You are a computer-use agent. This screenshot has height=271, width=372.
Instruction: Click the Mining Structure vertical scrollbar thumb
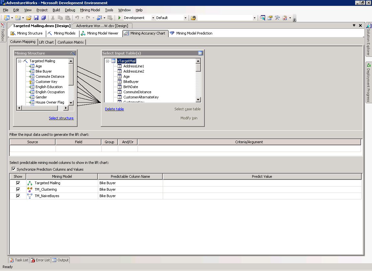[x=71, y=74]
